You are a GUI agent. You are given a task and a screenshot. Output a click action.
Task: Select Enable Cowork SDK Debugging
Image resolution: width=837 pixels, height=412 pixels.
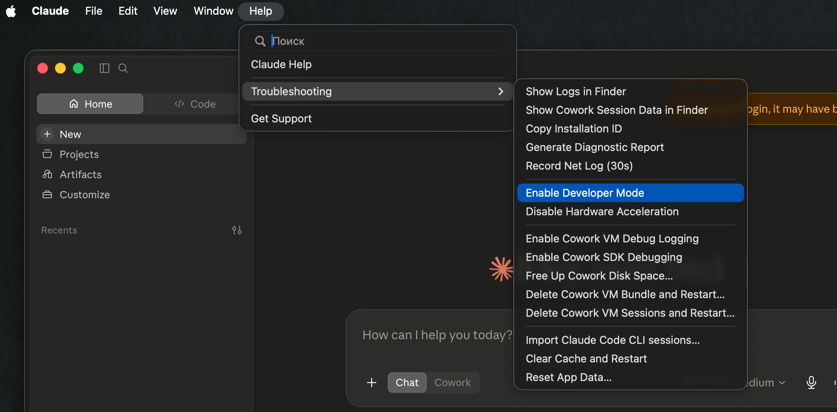630,257
